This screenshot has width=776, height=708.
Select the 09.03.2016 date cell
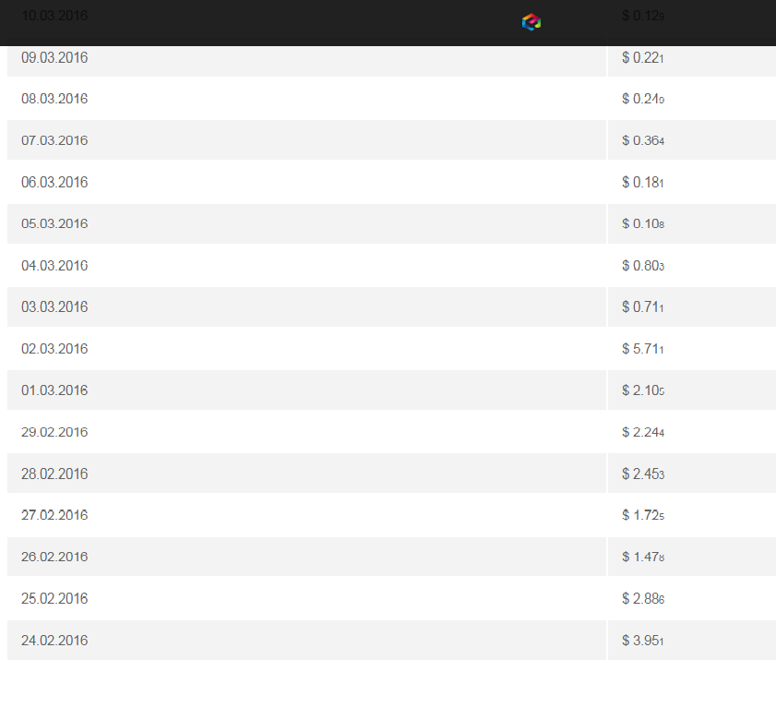[54, 57]
